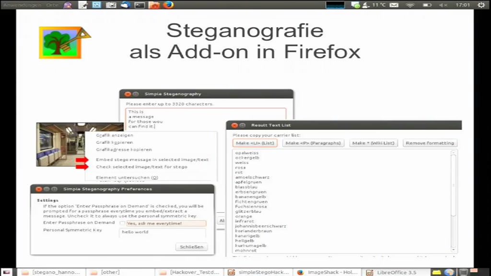Click the scrollbar down arrow in Result Text List
The image size is (491, 276).
click(x=454, y=250)
